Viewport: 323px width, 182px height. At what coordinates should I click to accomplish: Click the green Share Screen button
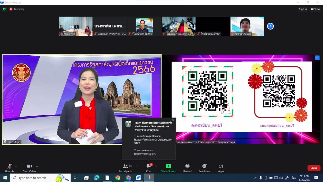[168, 168]
